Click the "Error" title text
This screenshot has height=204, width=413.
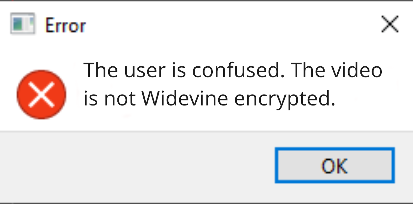[65, 25]
